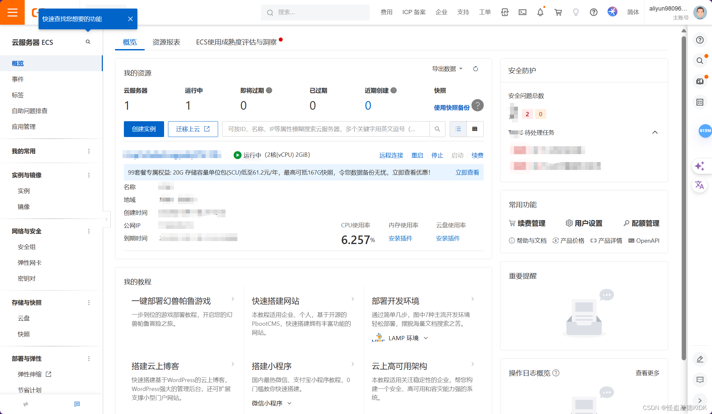Click the page vertical scrollbar
Viewport: 712px width, 414px height.
[683, 198]
